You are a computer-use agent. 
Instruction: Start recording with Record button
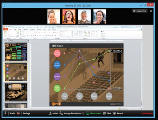coord(118,114)
